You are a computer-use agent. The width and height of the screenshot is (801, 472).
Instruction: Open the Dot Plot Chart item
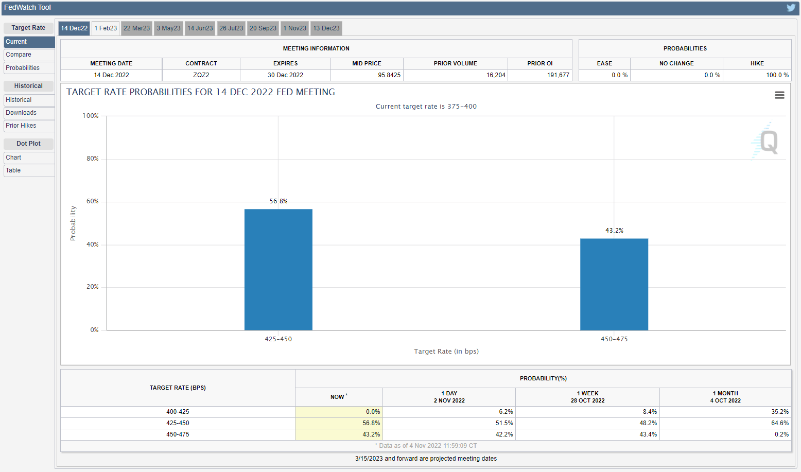29,158
